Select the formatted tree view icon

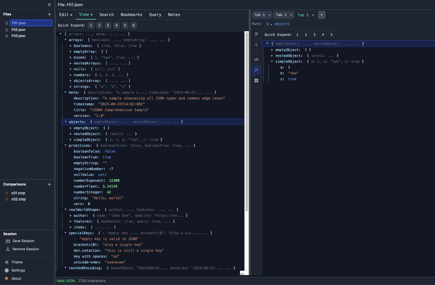coord(256,70)
